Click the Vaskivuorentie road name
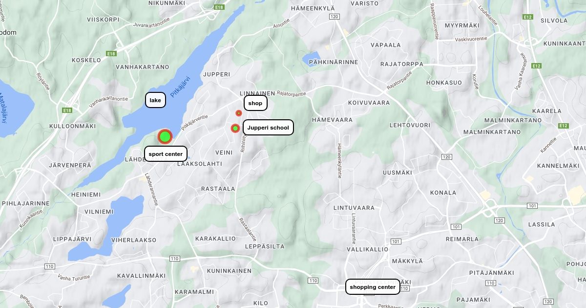This screenshot has height=308, width=586. (x=471, y=39)
